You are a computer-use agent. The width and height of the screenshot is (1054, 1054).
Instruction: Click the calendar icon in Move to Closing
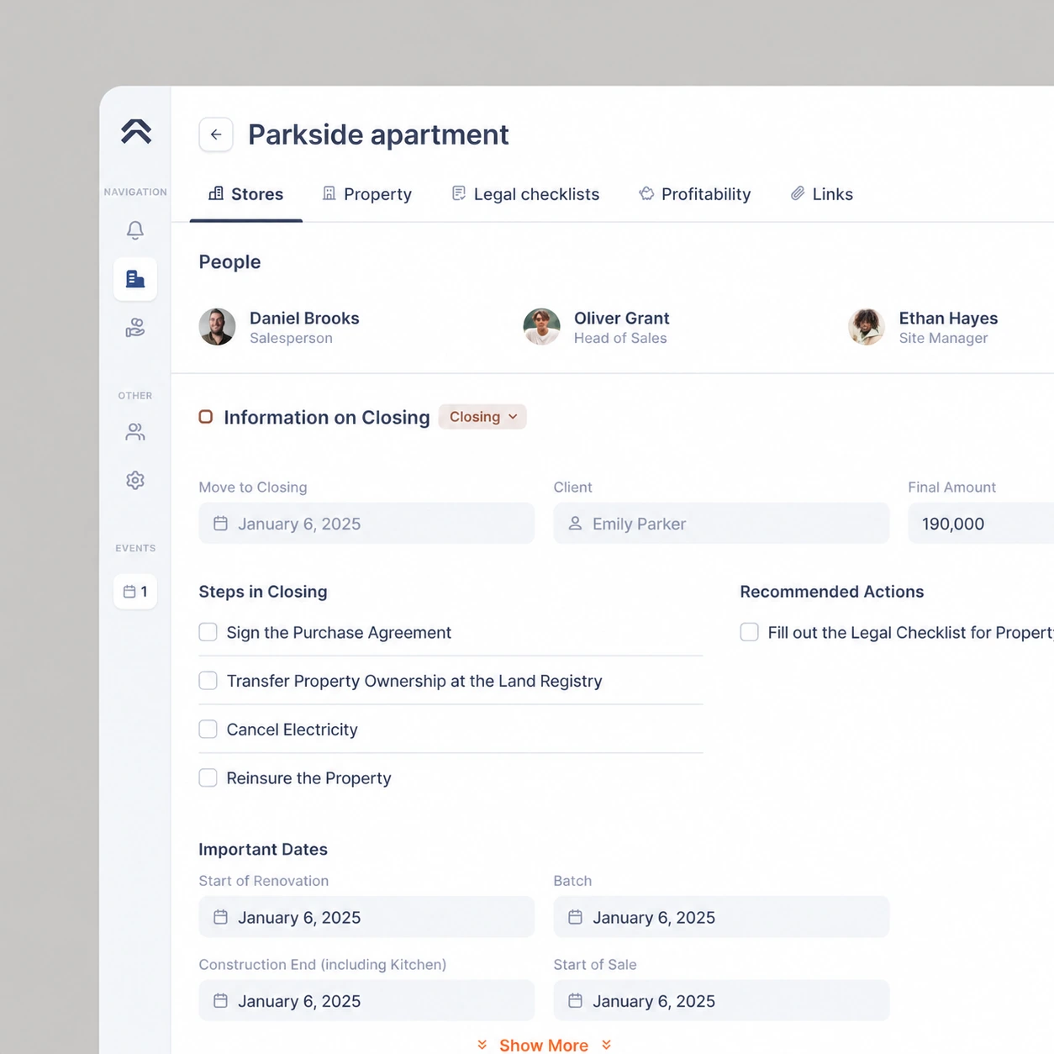tap(220, 524)
